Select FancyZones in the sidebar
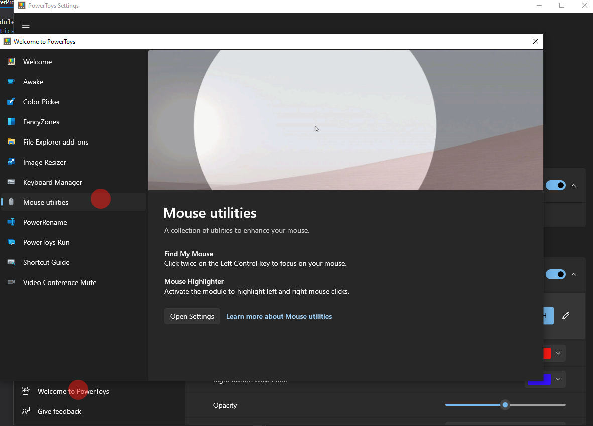Screen dimensions: 593x426 pos(73,122)
